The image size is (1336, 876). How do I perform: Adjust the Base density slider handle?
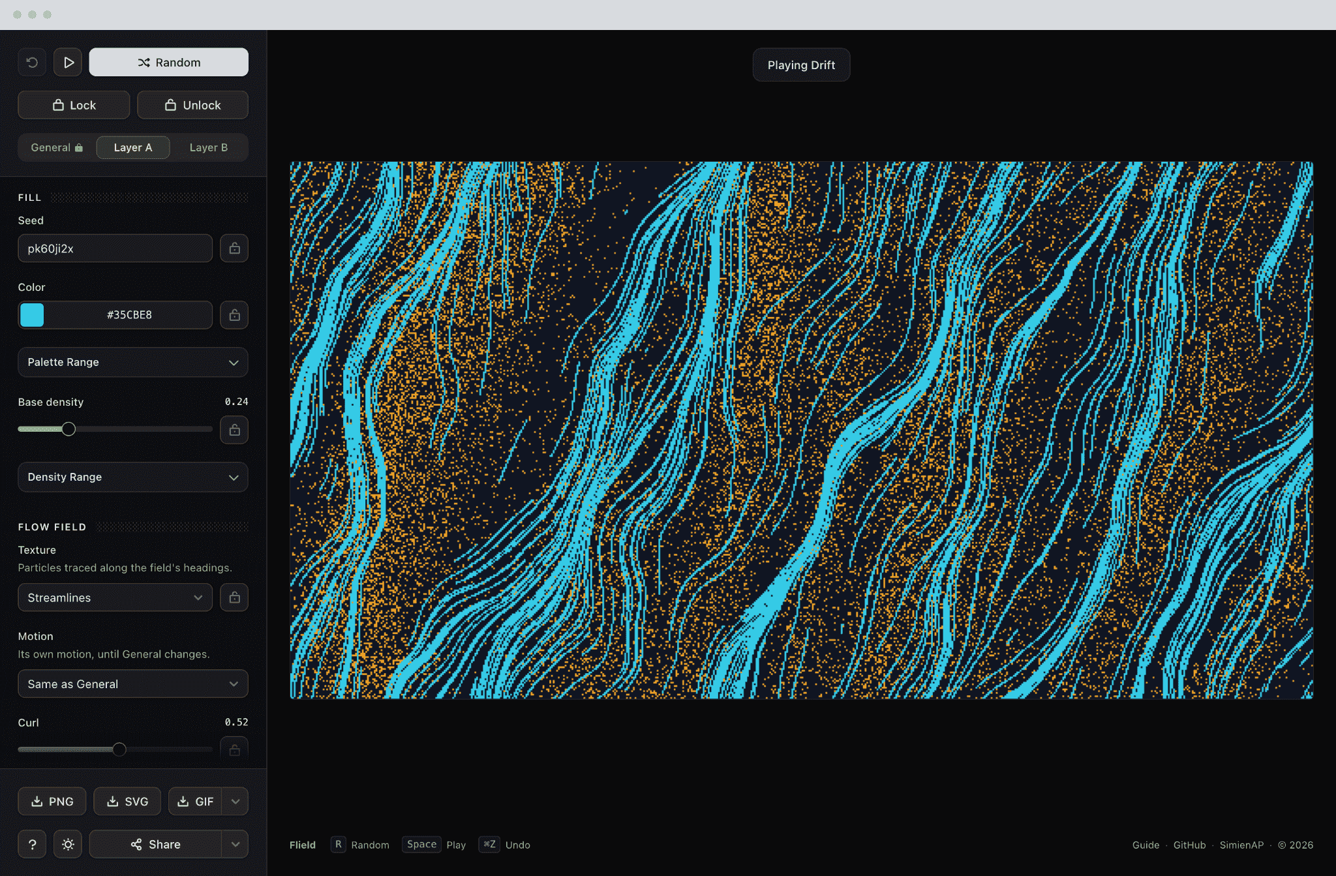pos(68,429)
